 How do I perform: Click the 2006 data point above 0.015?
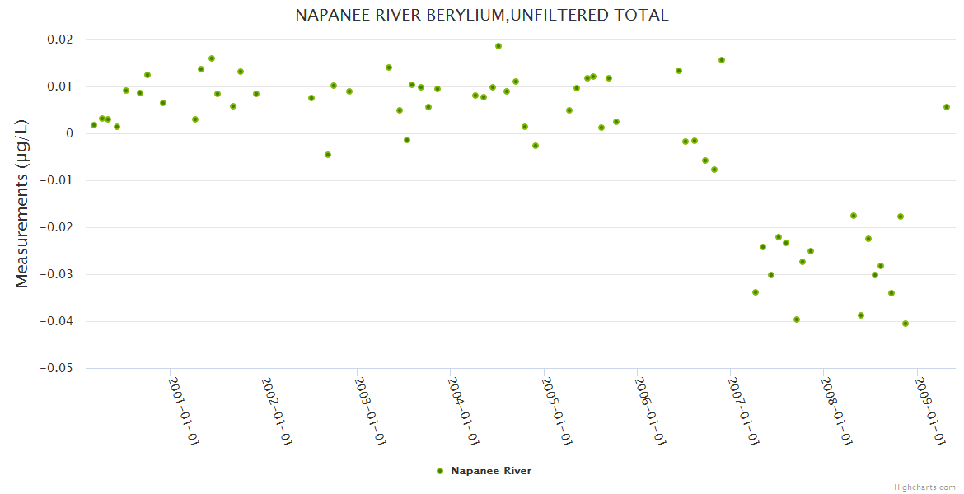coord(722,60)
